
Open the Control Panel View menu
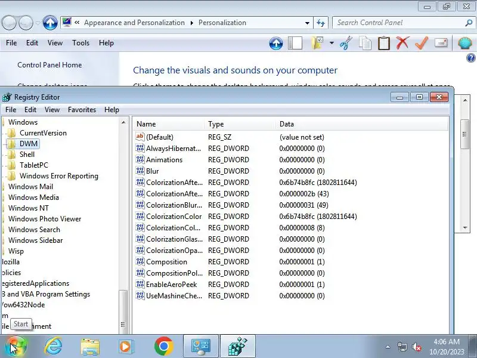(x=55, y=43)
